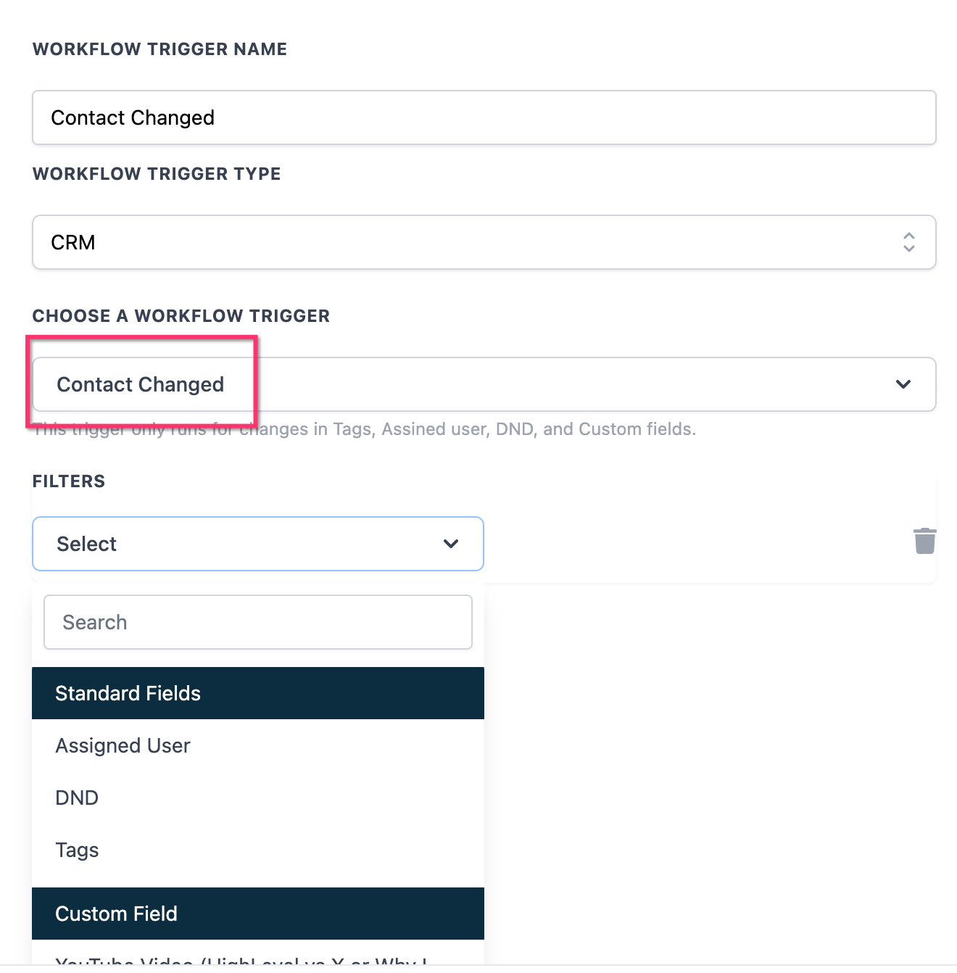Click the trash icon to delete filter
Image resolution: width=957 pixels, height=973 pixels.
[x=924, y=541]
